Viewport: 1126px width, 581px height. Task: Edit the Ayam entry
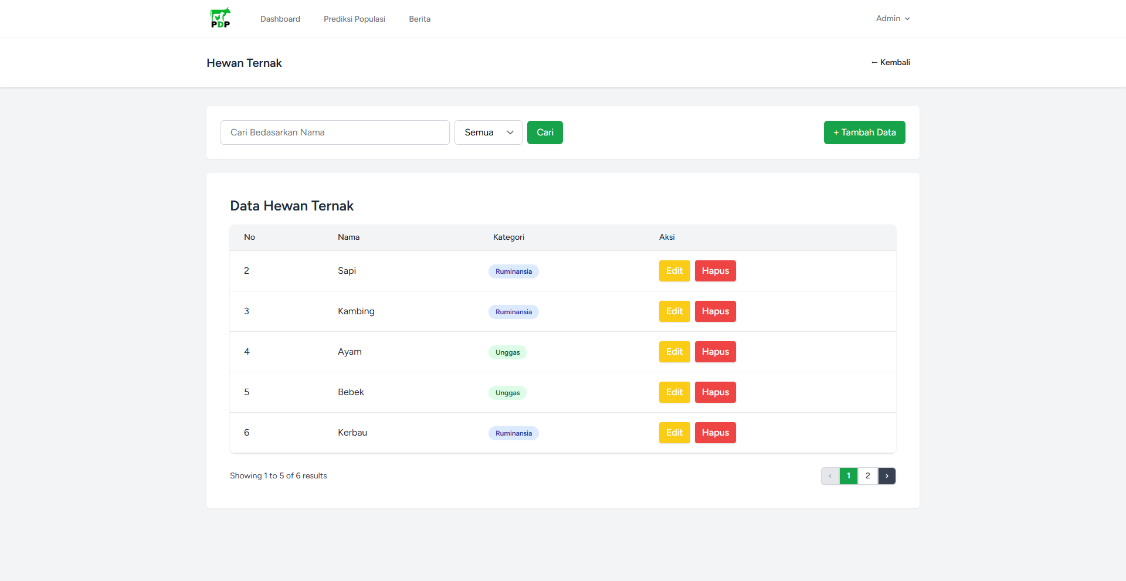pyautogui.click(x=674, y=352)
